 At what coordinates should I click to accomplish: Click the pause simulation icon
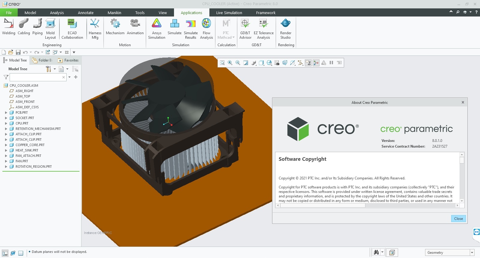tap(331, 63)
